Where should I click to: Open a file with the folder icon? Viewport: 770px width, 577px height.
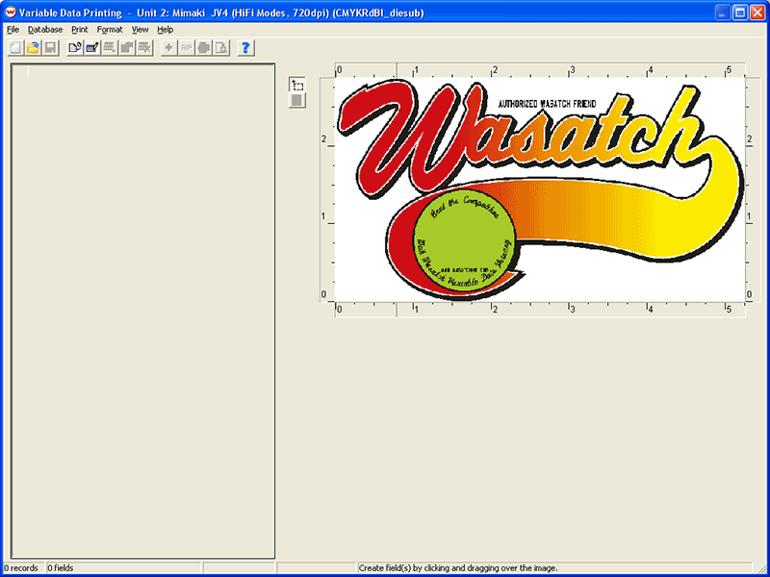pos(34,48)
